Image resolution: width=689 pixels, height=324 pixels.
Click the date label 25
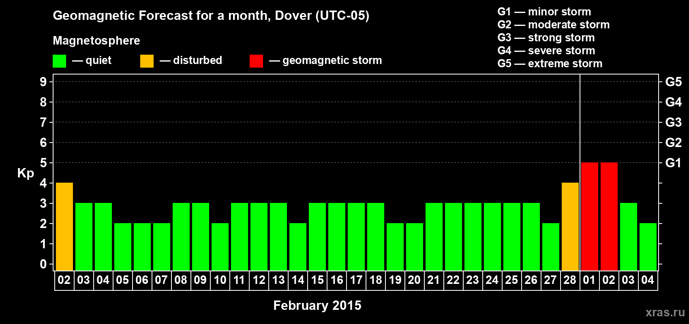(511, 280)
